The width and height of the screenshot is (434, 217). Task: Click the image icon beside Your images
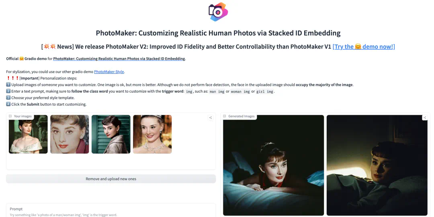(10, 116)
